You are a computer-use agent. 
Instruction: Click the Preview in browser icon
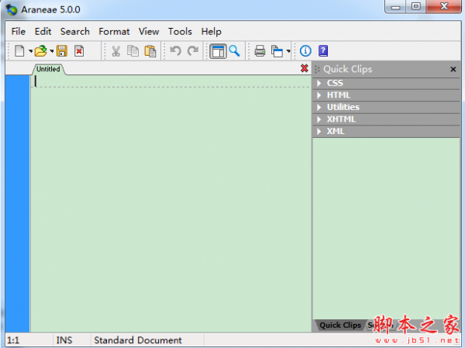[277, 51]
